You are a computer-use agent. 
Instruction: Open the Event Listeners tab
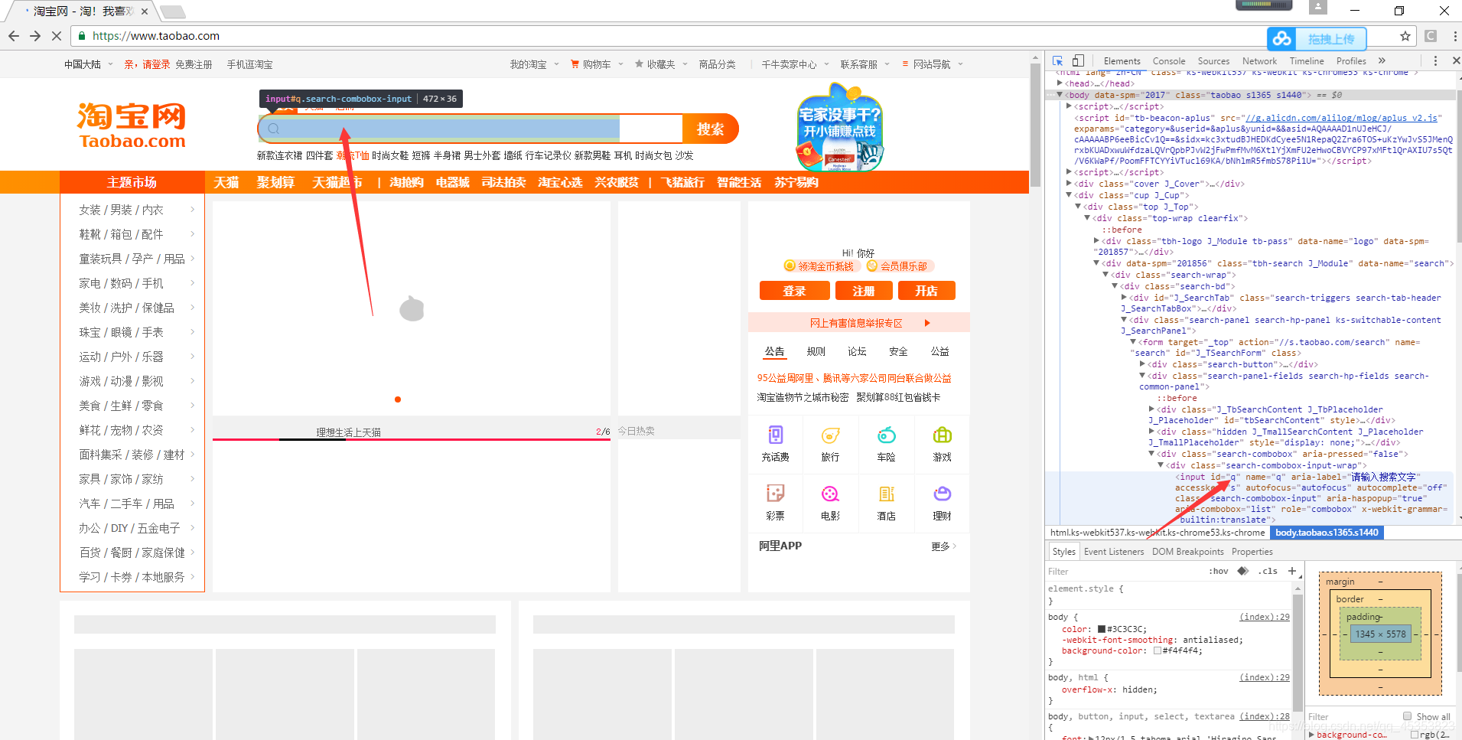pyautogui.click(x=1114, y=552)
